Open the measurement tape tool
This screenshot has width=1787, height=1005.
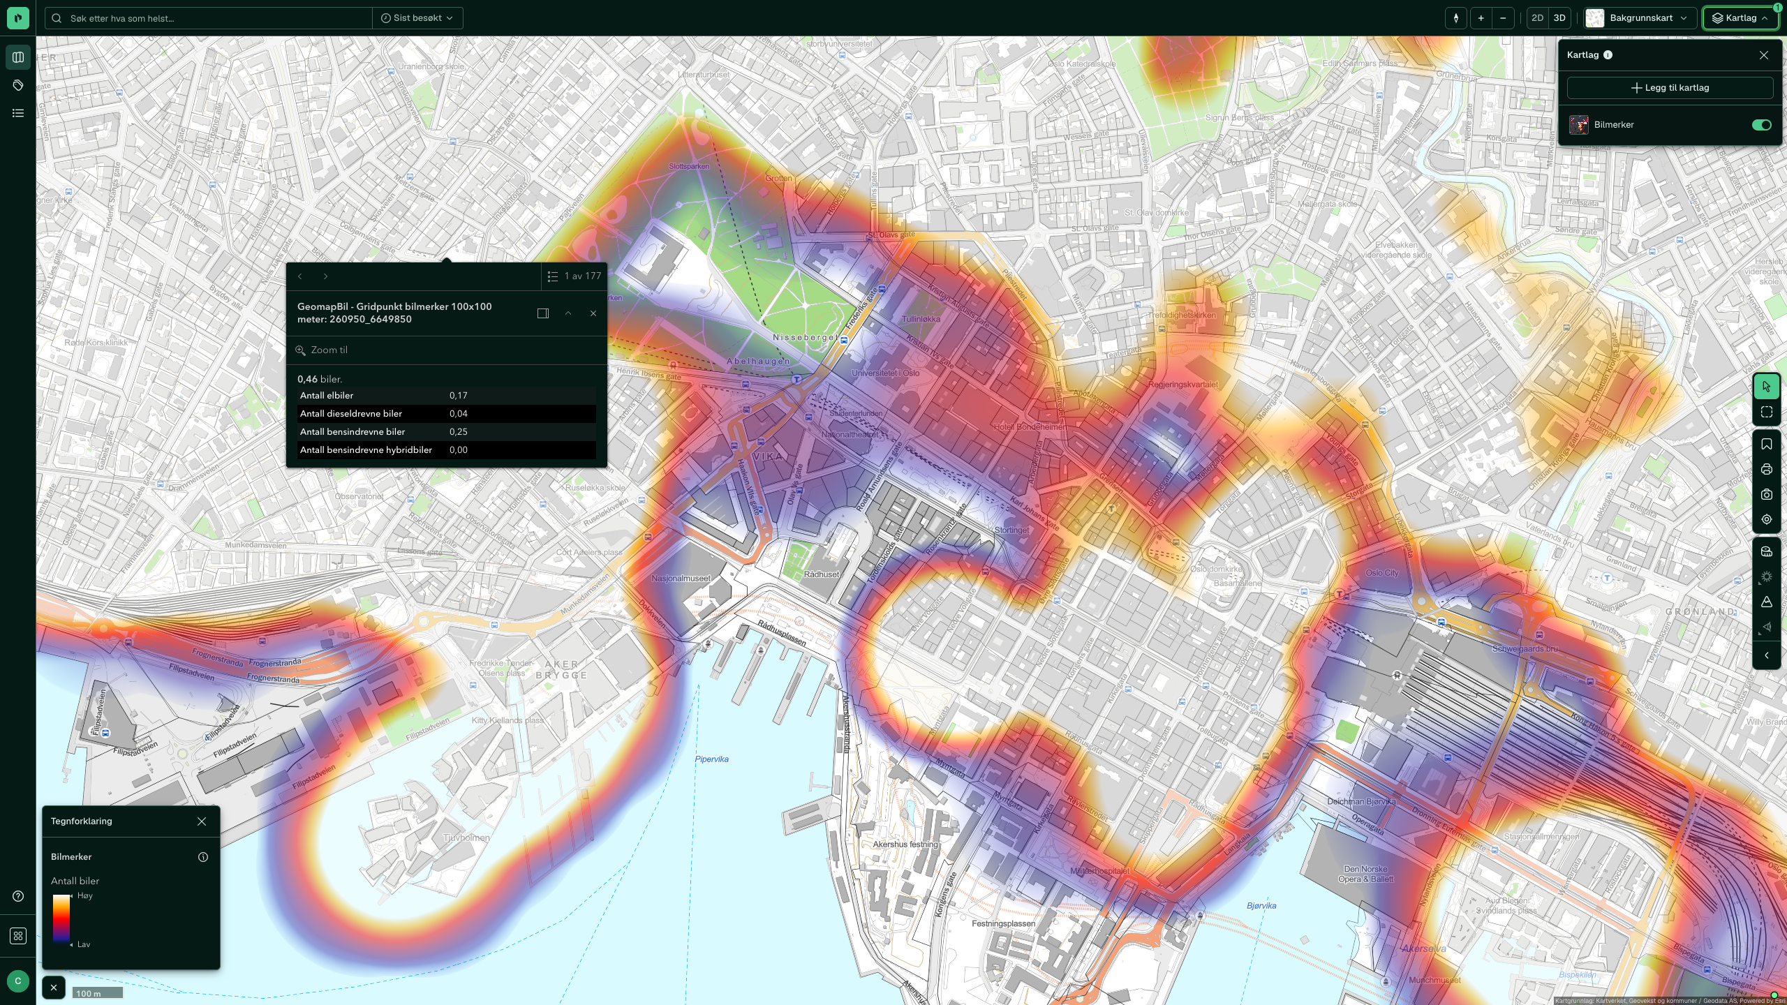pos(1766,552)
